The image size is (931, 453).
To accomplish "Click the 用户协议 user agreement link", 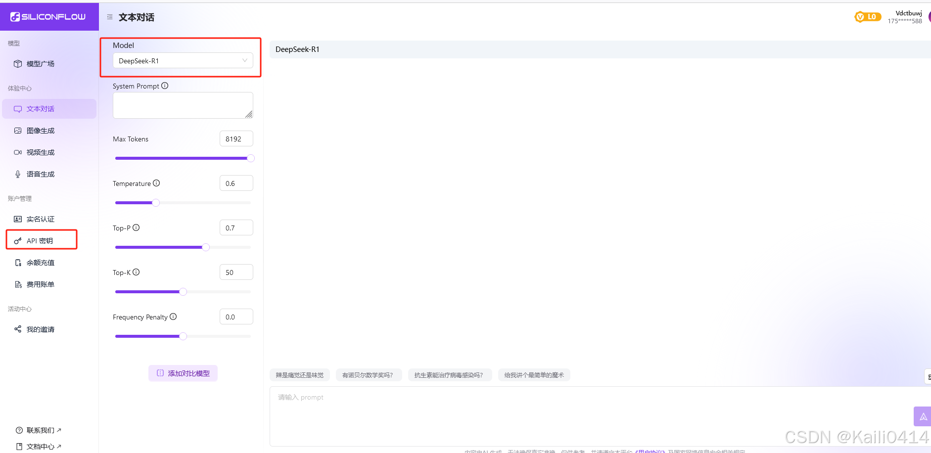I will point(651,451).
